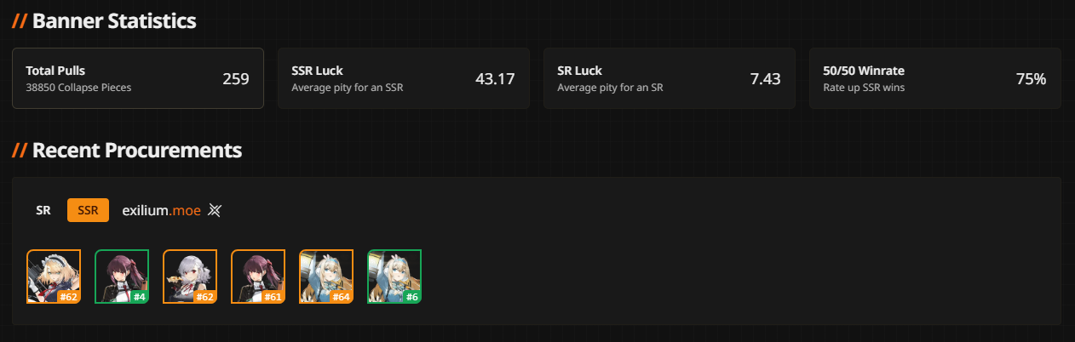This screenshot has height=342, width=1075.
Task: Click the SR Luck statistics card
Action: click(x=670, y=78)
